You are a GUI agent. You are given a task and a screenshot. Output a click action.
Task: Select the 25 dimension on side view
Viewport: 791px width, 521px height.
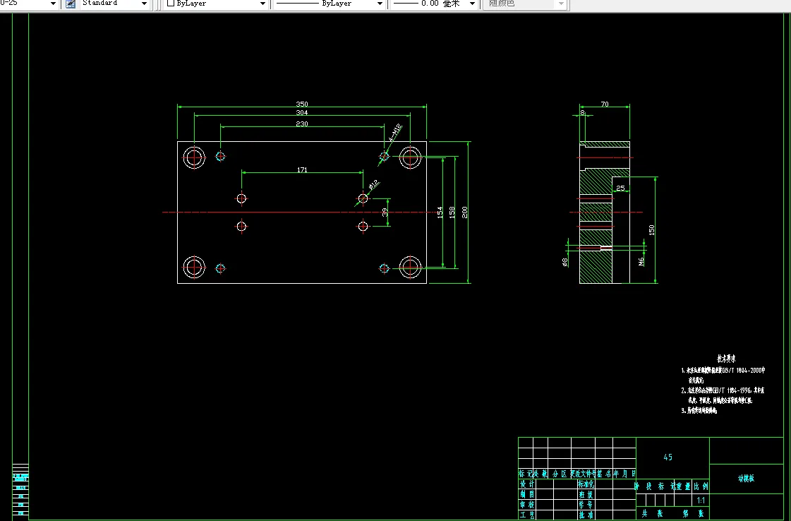pos(620,188)
